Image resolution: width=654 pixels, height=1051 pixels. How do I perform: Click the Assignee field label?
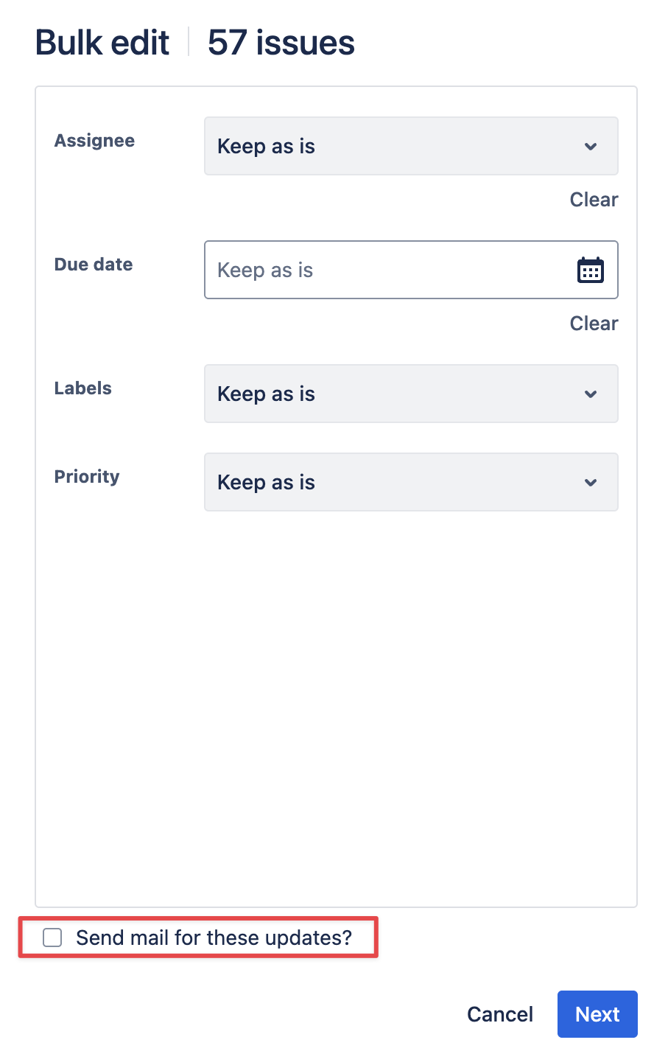[x=94, y=141]
